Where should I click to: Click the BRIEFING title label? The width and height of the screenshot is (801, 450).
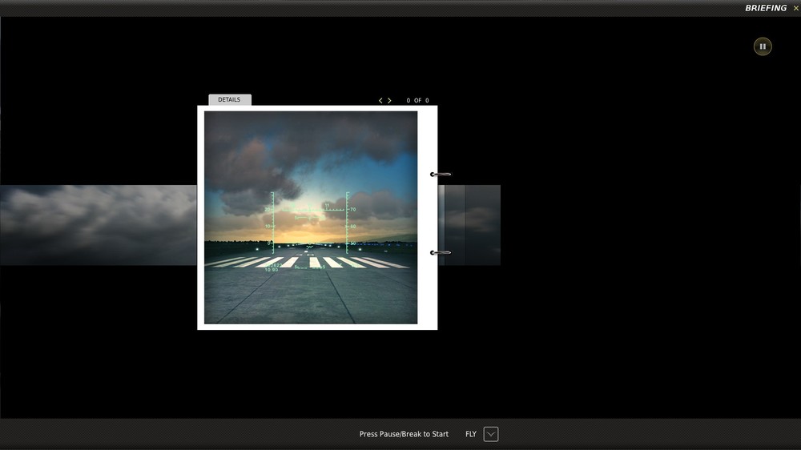point(766,8)
